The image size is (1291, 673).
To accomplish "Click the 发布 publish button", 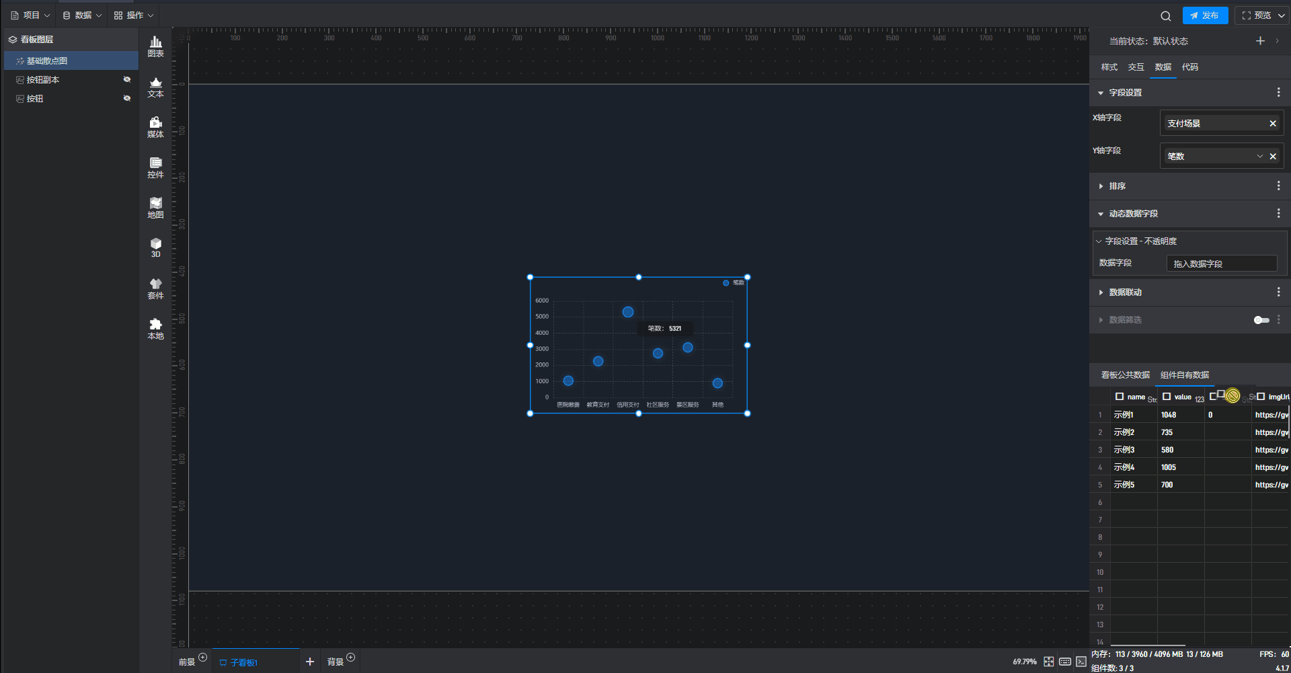I will [x=1205, y=15].
